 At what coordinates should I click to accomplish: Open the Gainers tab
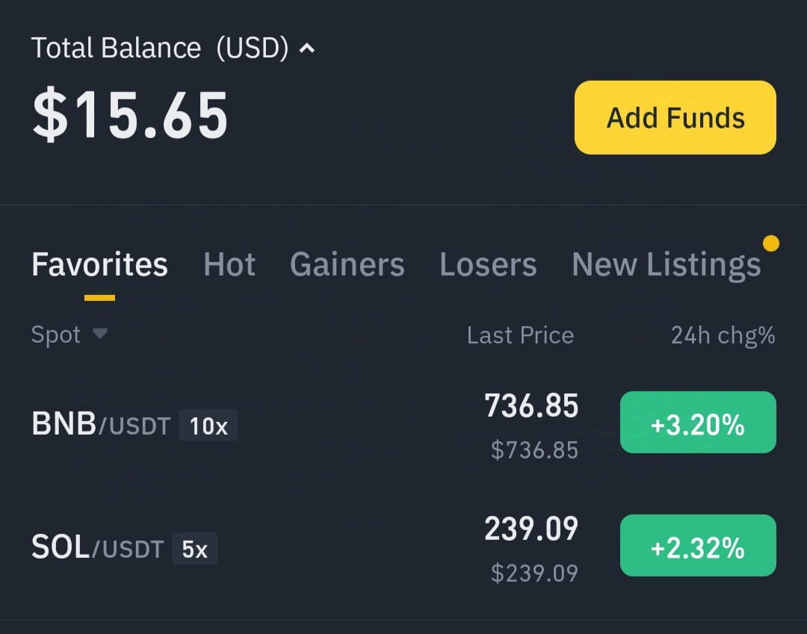pos(347,264)
